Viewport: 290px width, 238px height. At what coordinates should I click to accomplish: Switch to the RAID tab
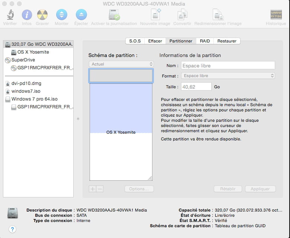(205, 41)
